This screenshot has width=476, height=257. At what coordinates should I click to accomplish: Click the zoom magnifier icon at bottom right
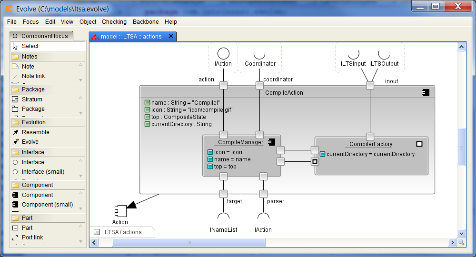(x=461, y=243)
